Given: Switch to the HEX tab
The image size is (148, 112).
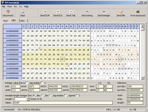Looking at the screenshot, I should click(x=14, y=20).
